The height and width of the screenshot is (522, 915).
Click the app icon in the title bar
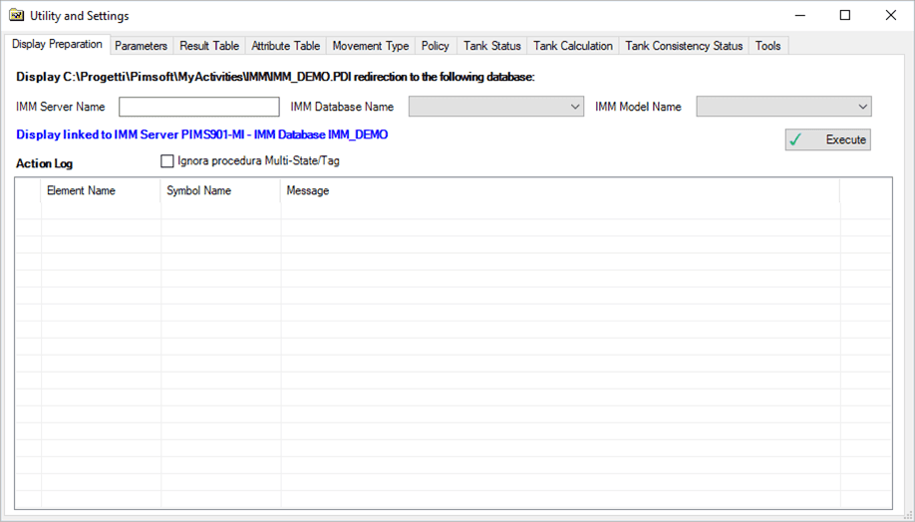[x=16, y=15]
